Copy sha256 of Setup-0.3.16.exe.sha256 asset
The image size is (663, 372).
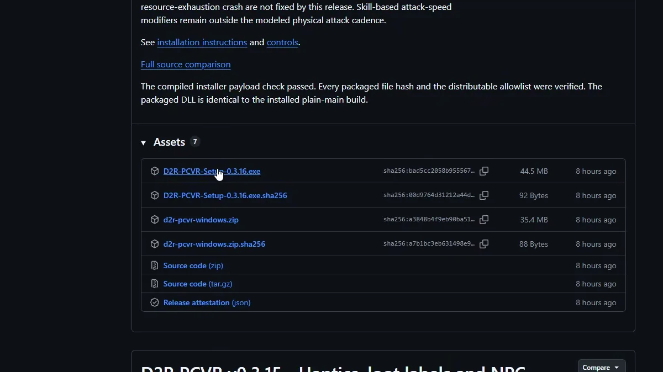click(x=484, y=195)
